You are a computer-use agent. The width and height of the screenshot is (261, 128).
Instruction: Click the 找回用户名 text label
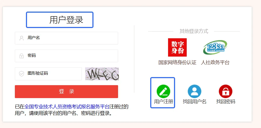pos(195,101)
